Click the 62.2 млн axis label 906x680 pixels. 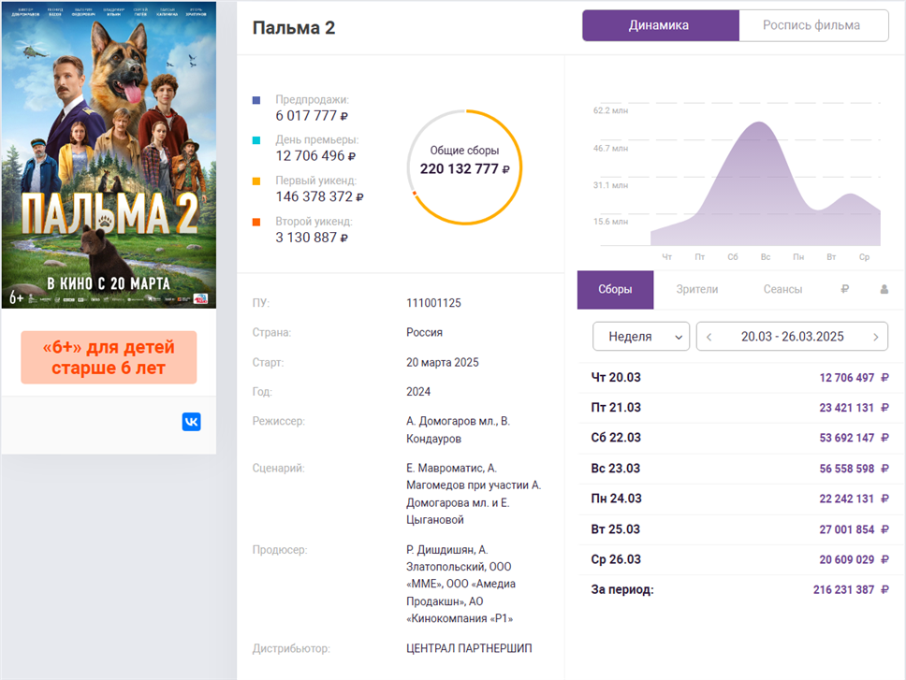point(610,110)
